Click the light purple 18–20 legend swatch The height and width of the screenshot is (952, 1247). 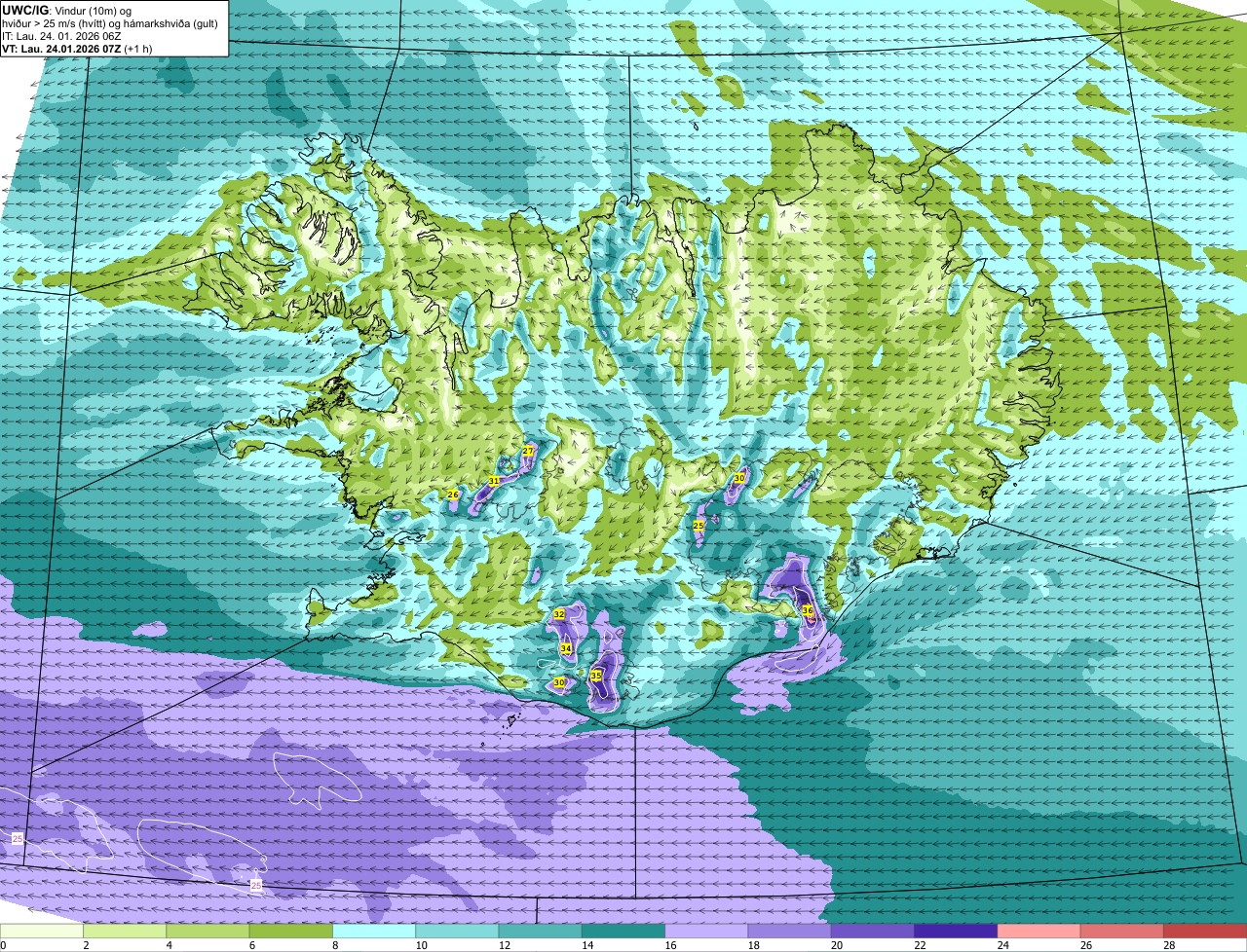790,932
